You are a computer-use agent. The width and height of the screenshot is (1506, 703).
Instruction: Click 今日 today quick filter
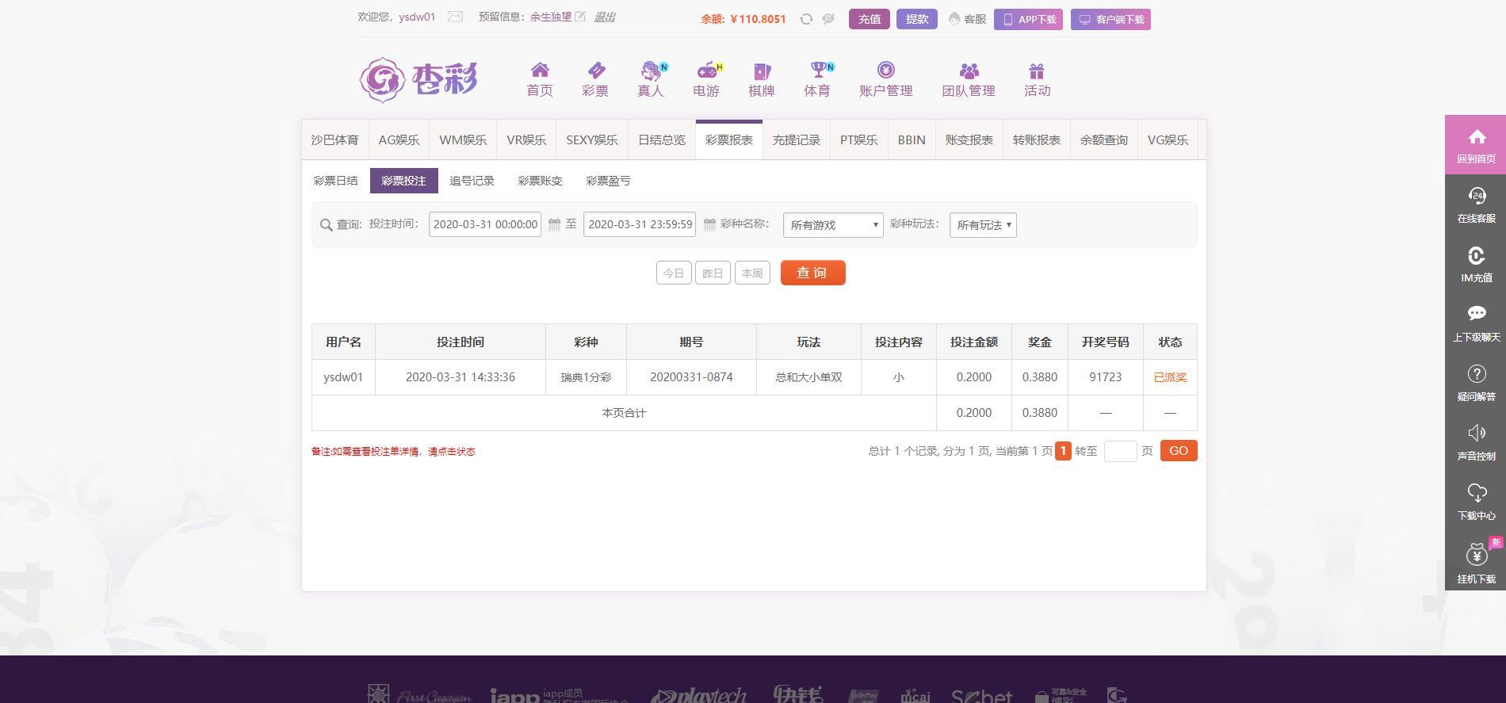coord(674,273)
